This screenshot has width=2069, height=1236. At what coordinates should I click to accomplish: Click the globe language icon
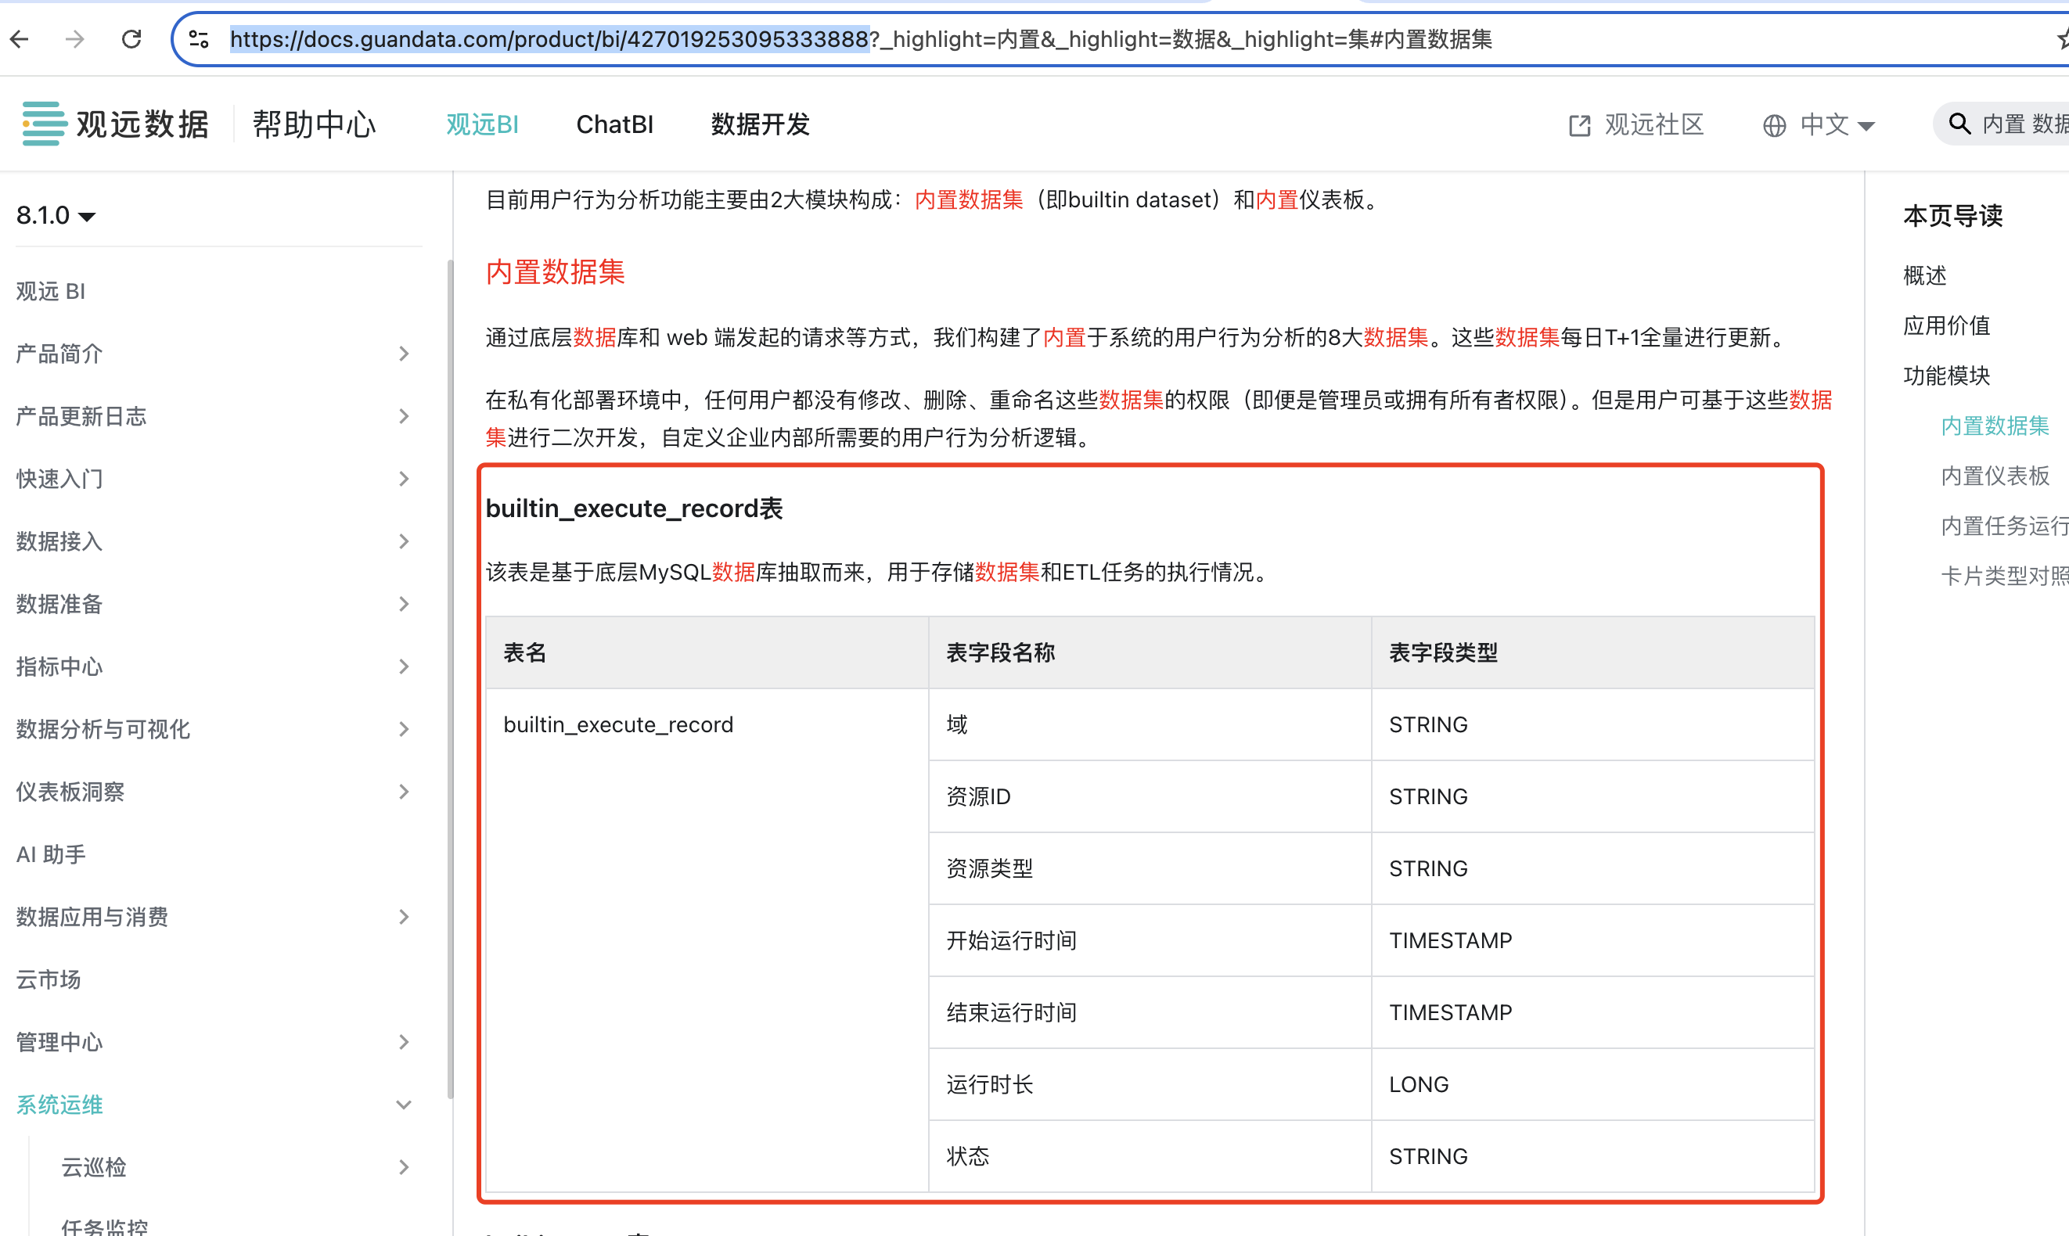tap(1773, 125)
